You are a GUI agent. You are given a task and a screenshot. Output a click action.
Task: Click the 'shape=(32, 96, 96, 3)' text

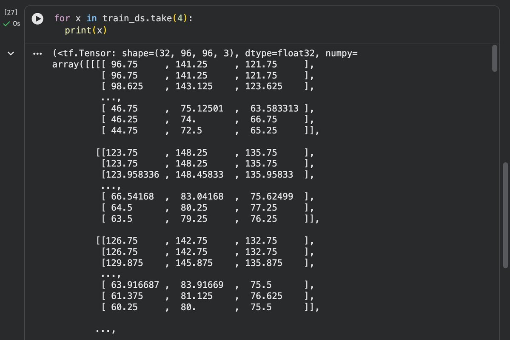pos(178,53)
